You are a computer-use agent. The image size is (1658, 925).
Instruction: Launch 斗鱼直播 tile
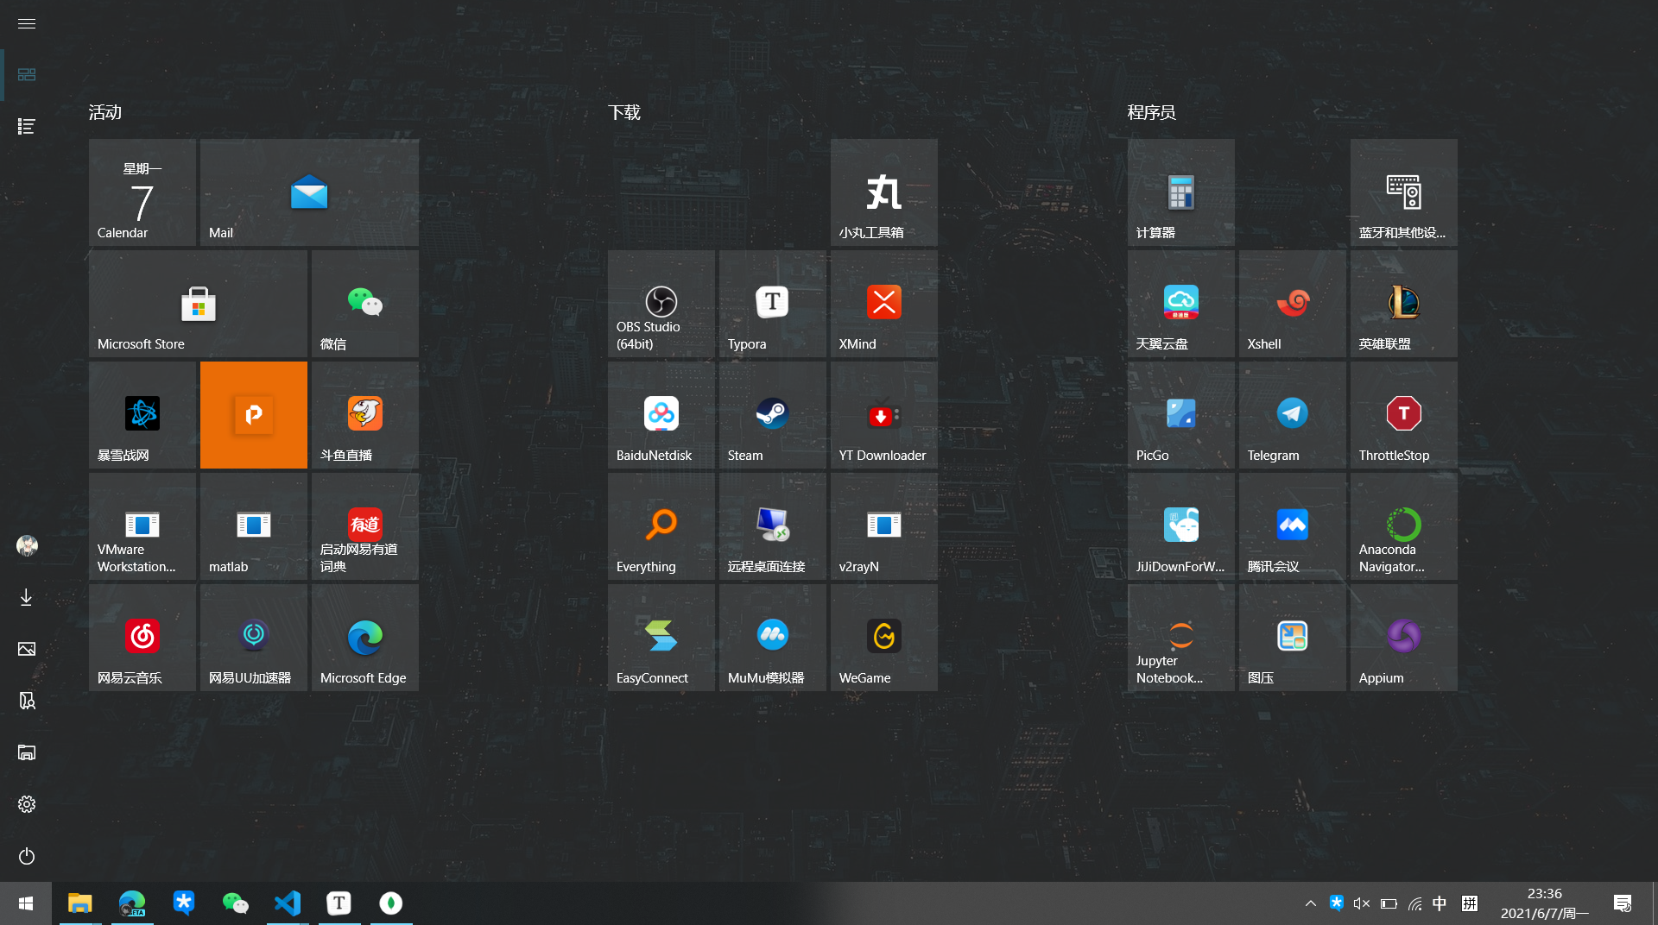tap(365, 415)
